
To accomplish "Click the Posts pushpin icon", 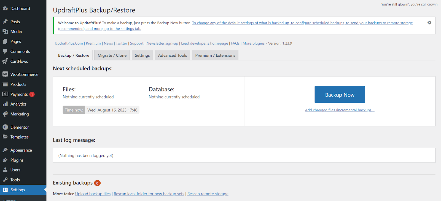I will pos(5,21).
